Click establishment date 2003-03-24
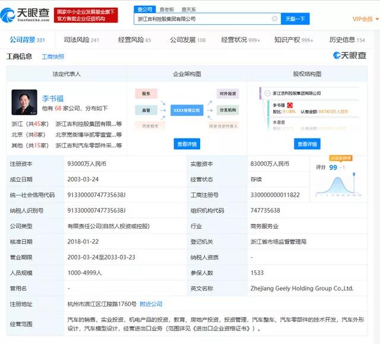Viewport: 380px width, 344px height. pos(83,179)
